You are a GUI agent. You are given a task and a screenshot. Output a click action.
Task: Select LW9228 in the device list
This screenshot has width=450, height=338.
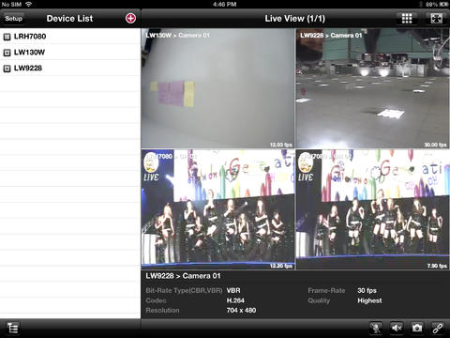(x=28, y=68)
